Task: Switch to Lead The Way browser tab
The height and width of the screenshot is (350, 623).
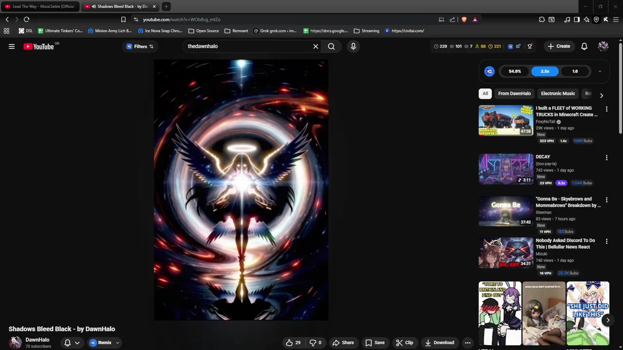Action: click(x=40, y=6)
